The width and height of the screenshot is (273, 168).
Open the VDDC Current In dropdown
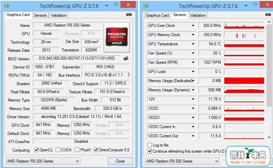pyautogui.click(x=193, y=127)
